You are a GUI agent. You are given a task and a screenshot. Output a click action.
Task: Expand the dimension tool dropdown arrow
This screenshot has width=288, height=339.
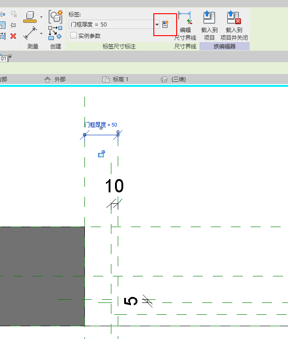41,33
